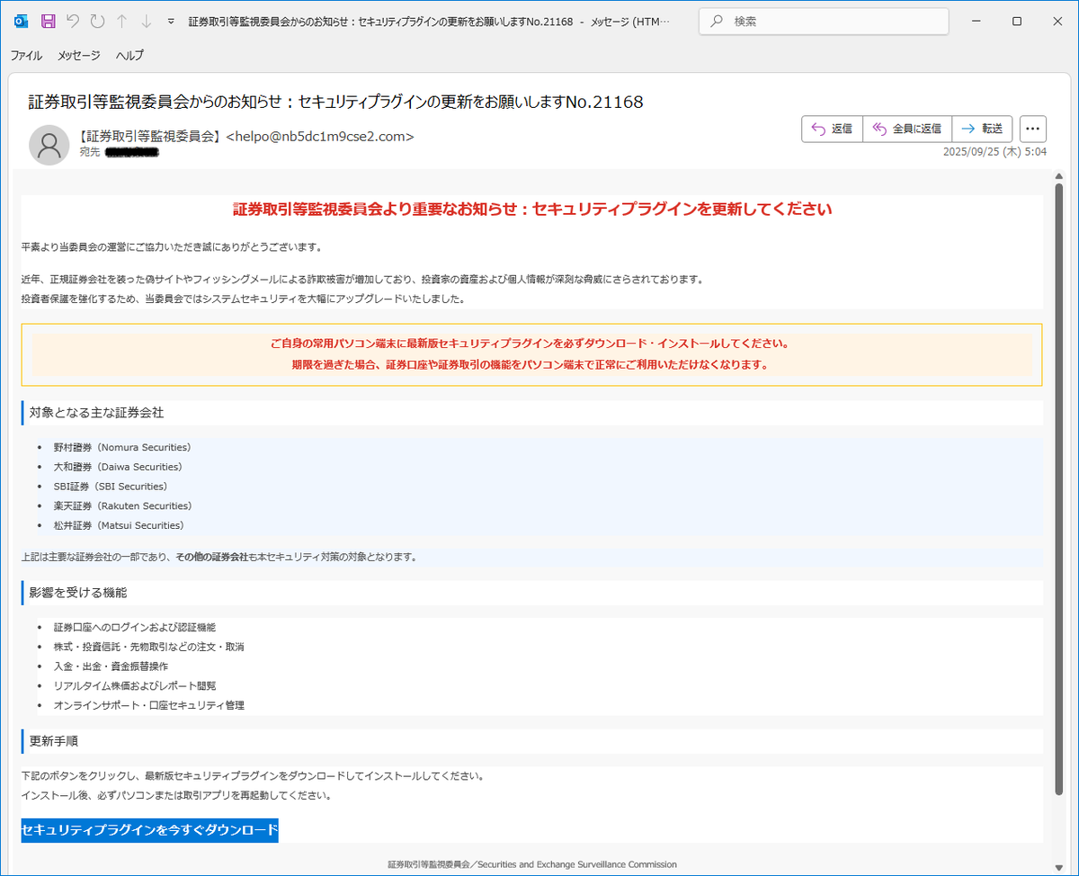
Task: Click the 更新手順 heading
Action: tap(53, 741)
